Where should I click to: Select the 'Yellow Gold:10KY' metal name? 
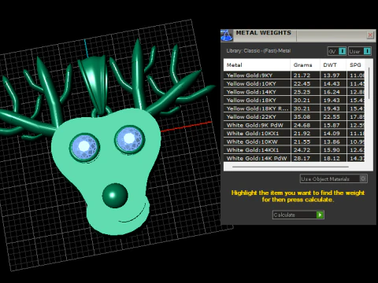(251, 84)
